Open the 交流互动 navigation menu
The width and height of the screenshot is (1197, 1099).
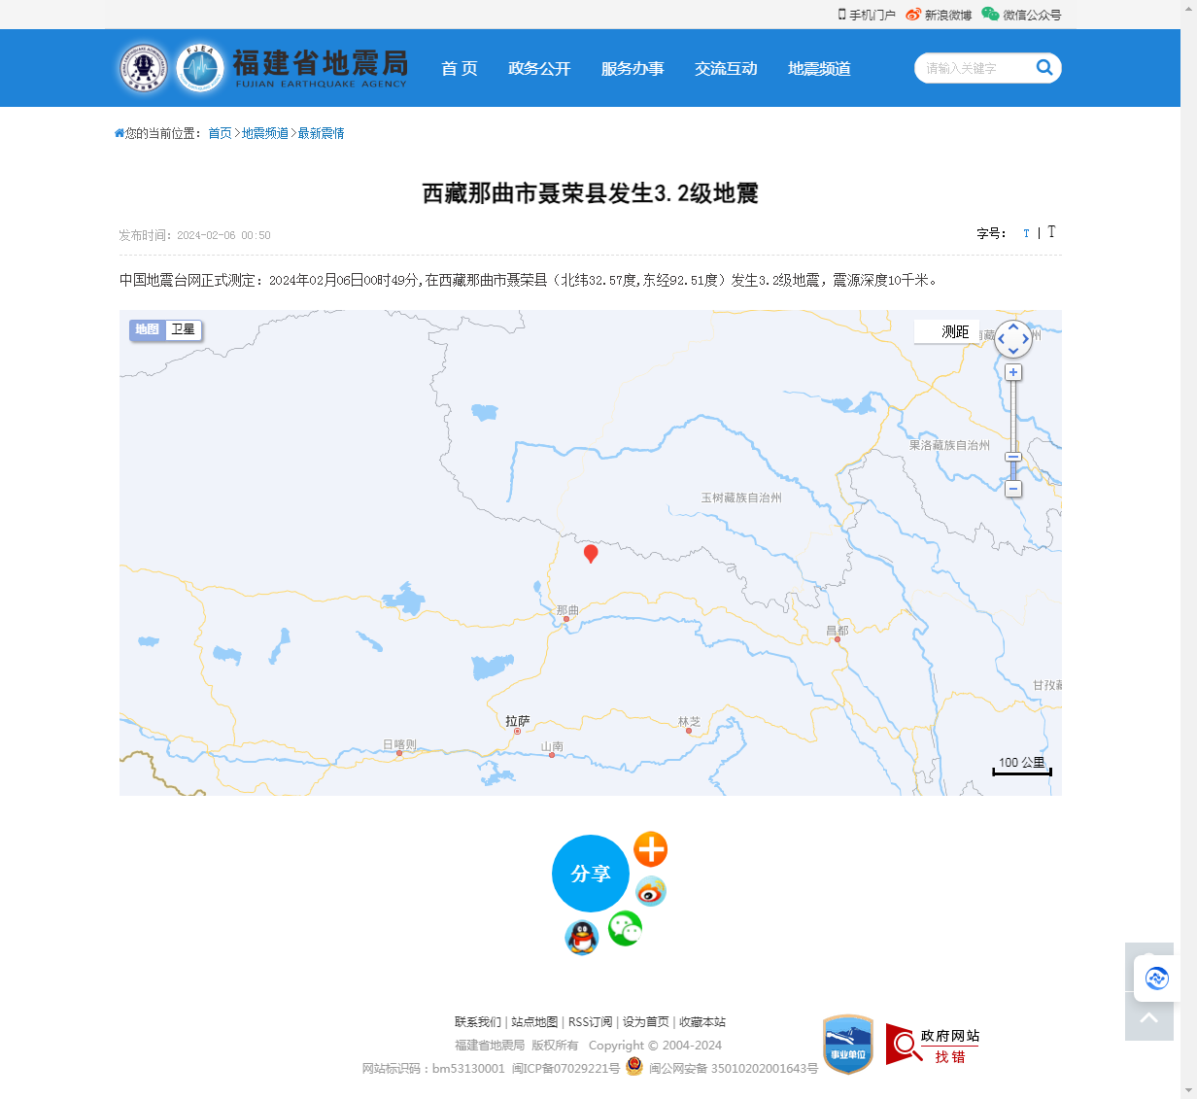tap(726, 68)
